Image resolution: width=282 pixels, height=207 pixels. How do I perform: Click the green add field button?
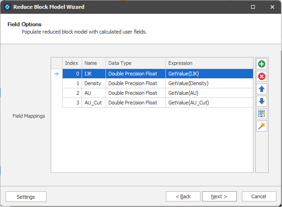(261, 64)
